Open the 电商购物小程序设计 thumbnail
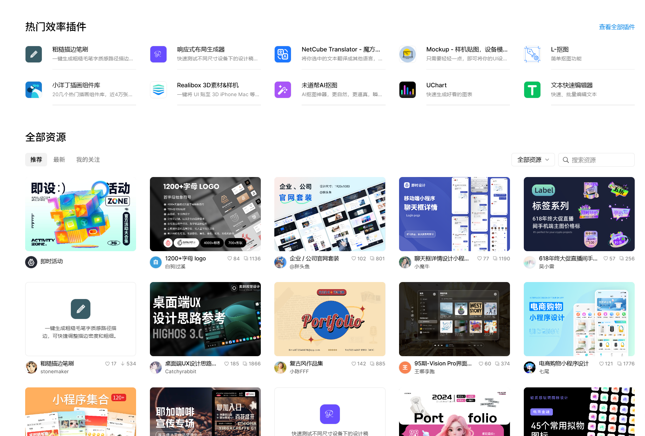Screen dimensions: 645x436 pos(579,319)
